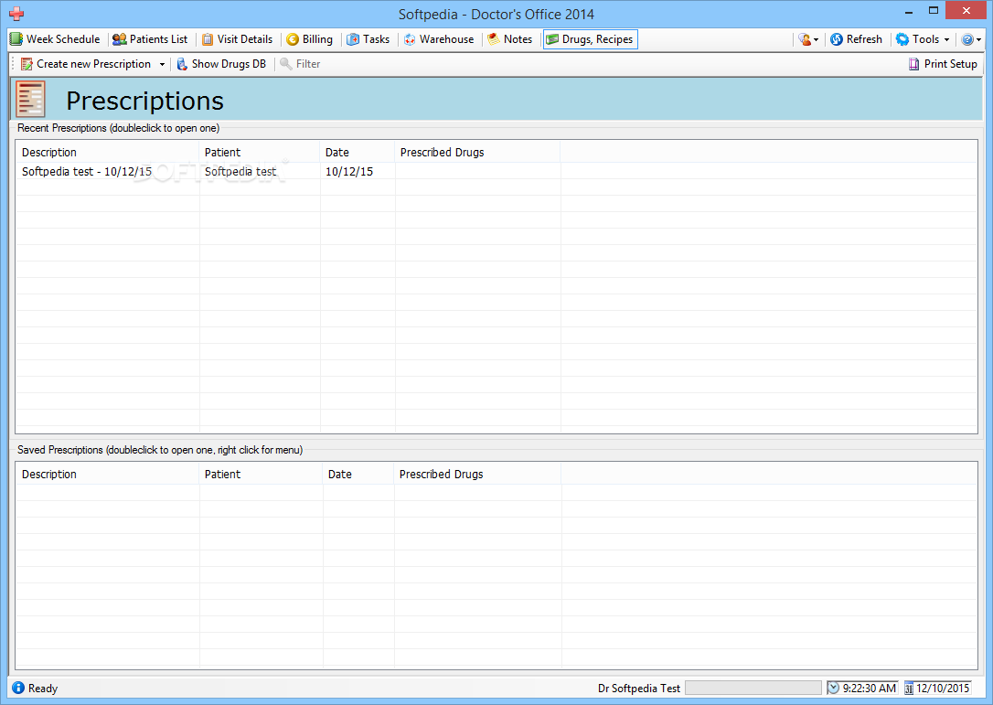Open the Tasks tab
This screenshot has width=993, height=705.
point(368,39)
